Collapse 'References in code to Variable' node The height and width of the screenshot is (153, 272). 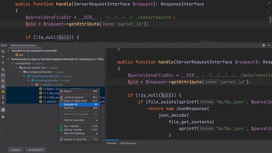tap(8, 59)
